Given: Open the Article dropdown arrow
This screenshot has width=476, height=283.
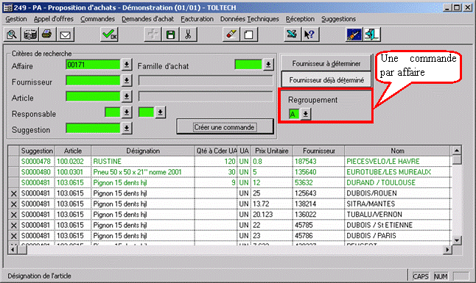Looking at the screenshot, I should click(127, 96).
